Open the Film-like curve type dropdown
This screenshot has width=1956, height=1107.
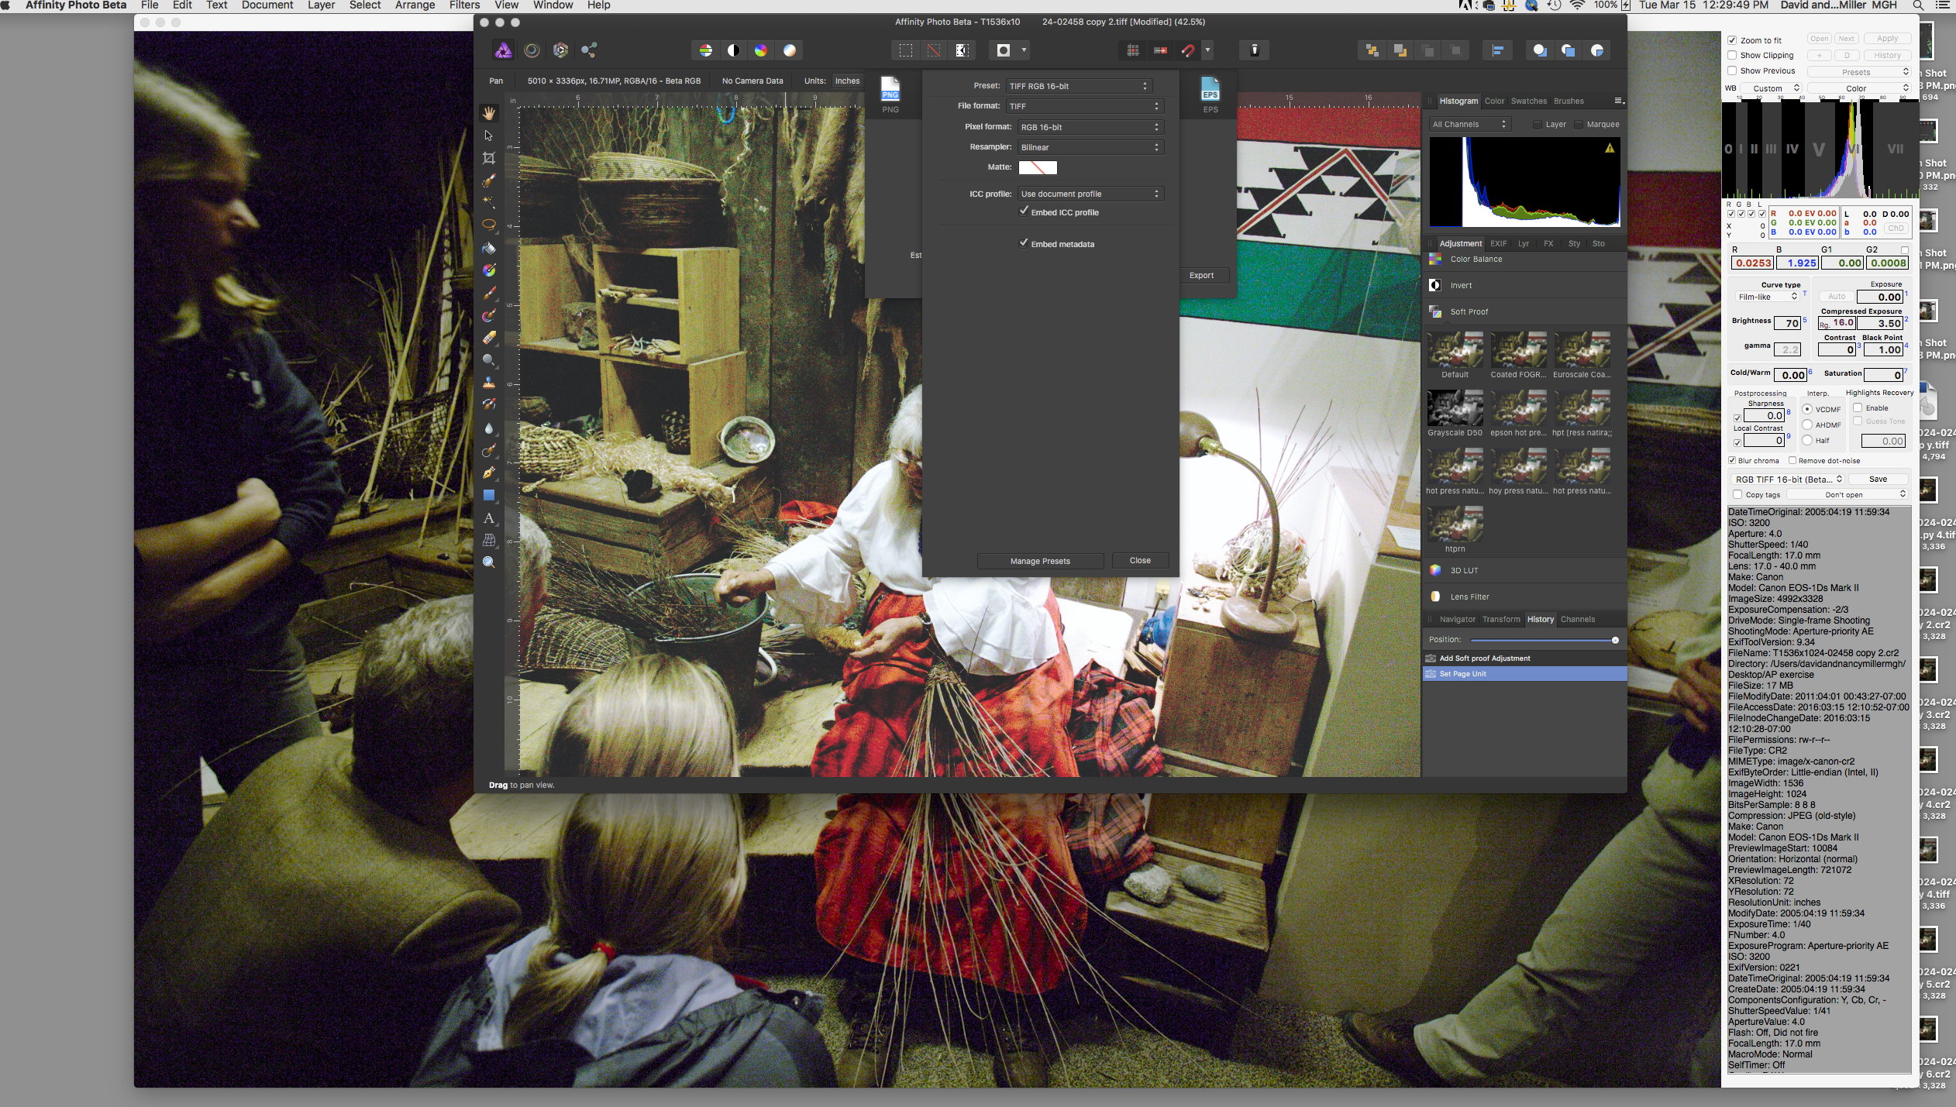pos(1767,297)
